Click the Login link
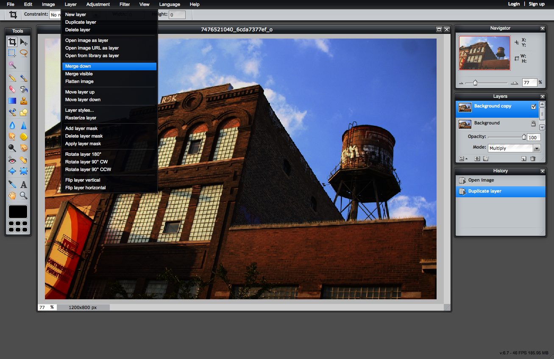Screen dimensions: 554x359 click(514, 4)
